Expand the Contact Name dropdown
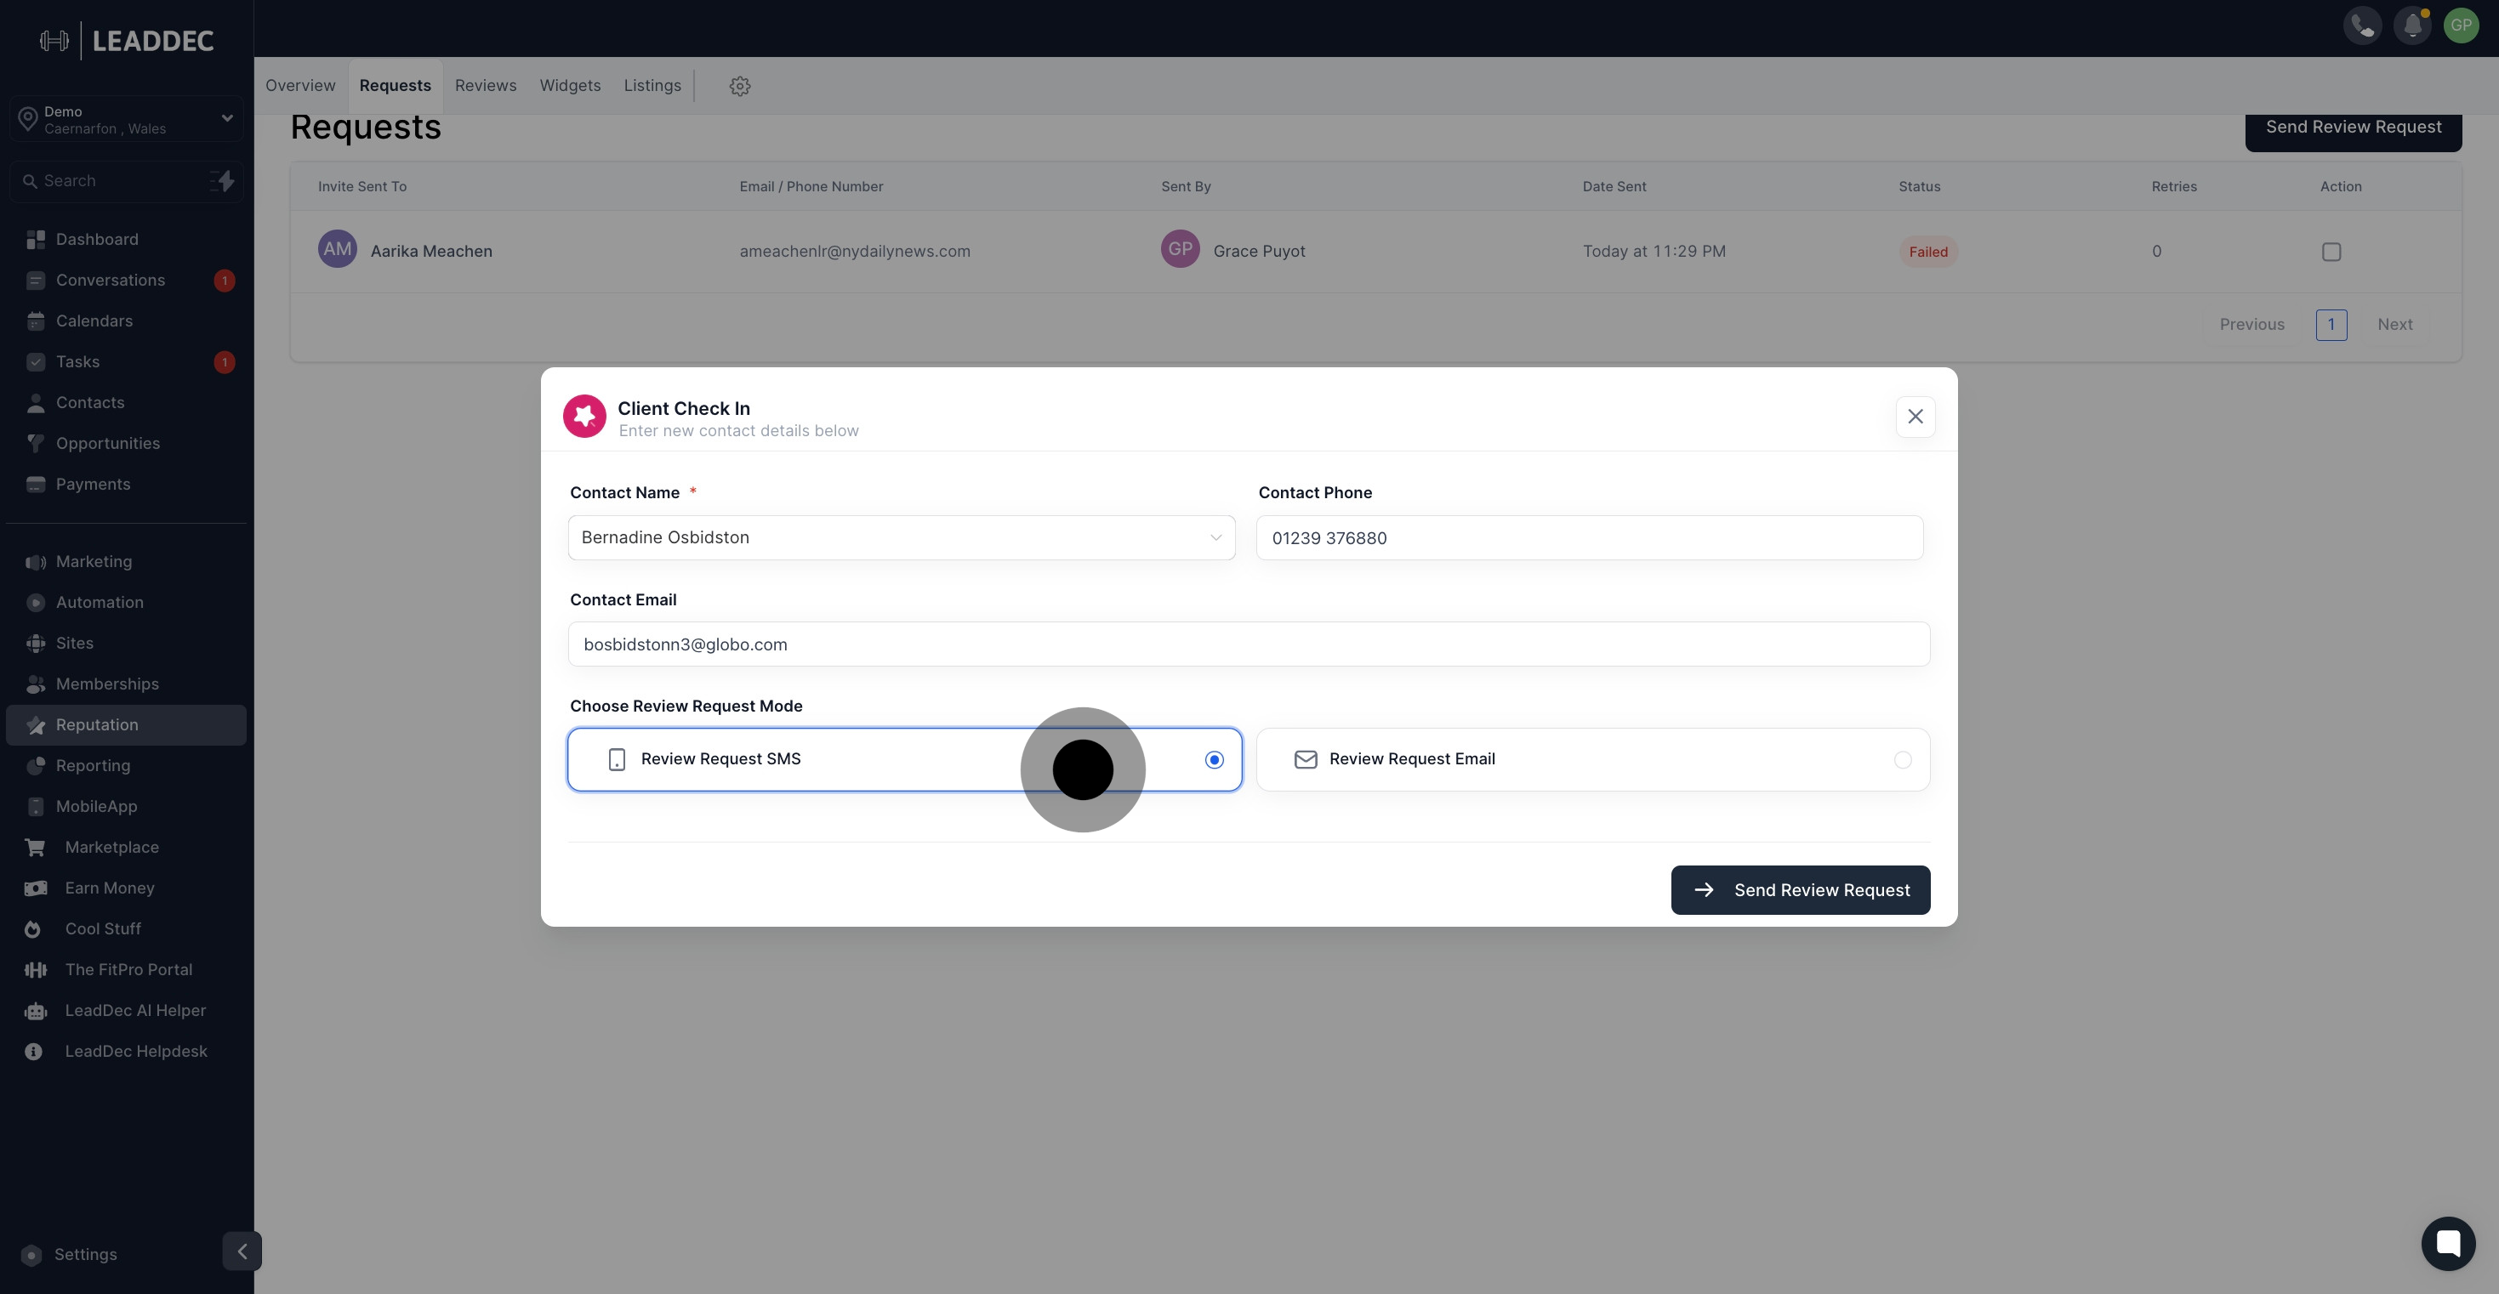 [902, 537]
